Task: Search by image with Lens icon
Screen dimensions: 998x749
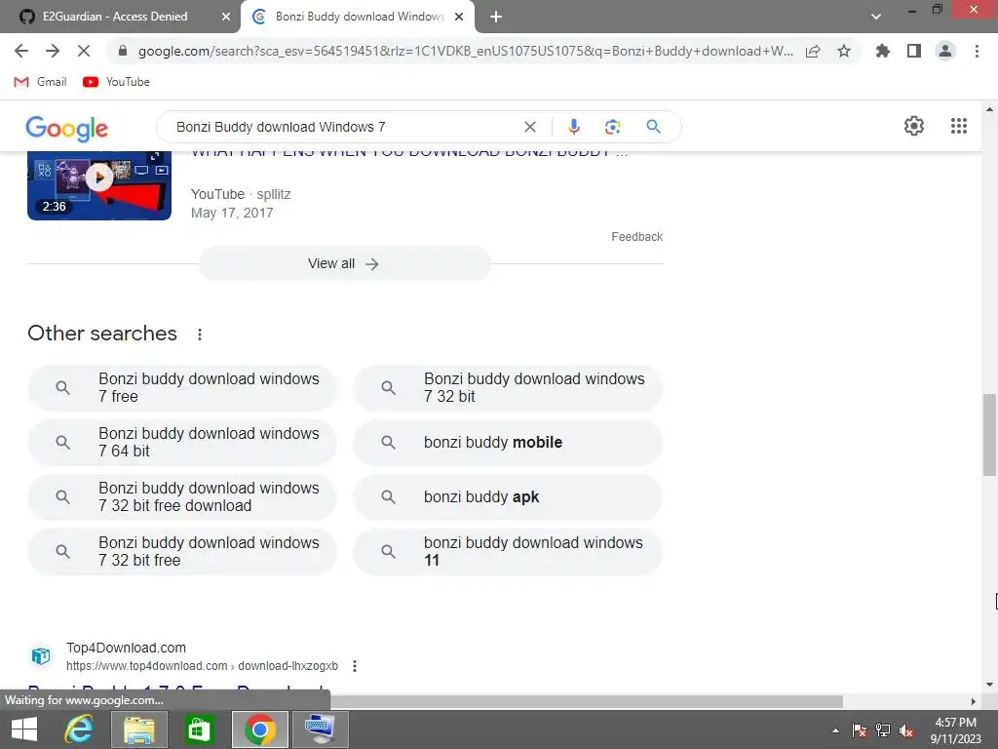Action: coord(612,127)
